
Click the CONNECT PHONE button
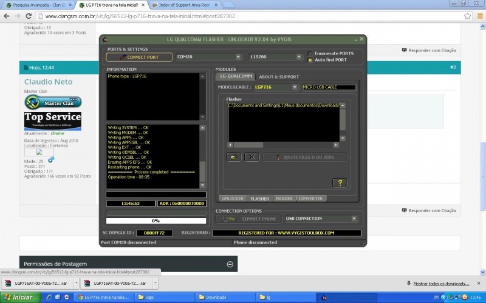coord(248,219)
